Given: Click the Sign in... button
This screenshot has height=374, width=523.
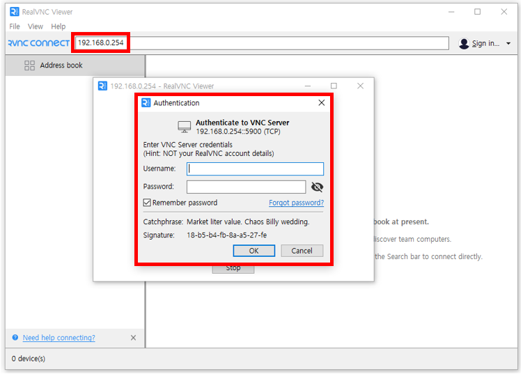Looking at the screenshot, I should (485, 43).
